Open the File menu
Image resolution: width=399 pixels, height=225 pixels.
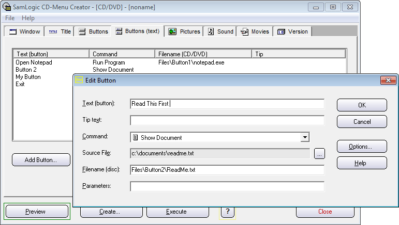click(x=10, y=18)
